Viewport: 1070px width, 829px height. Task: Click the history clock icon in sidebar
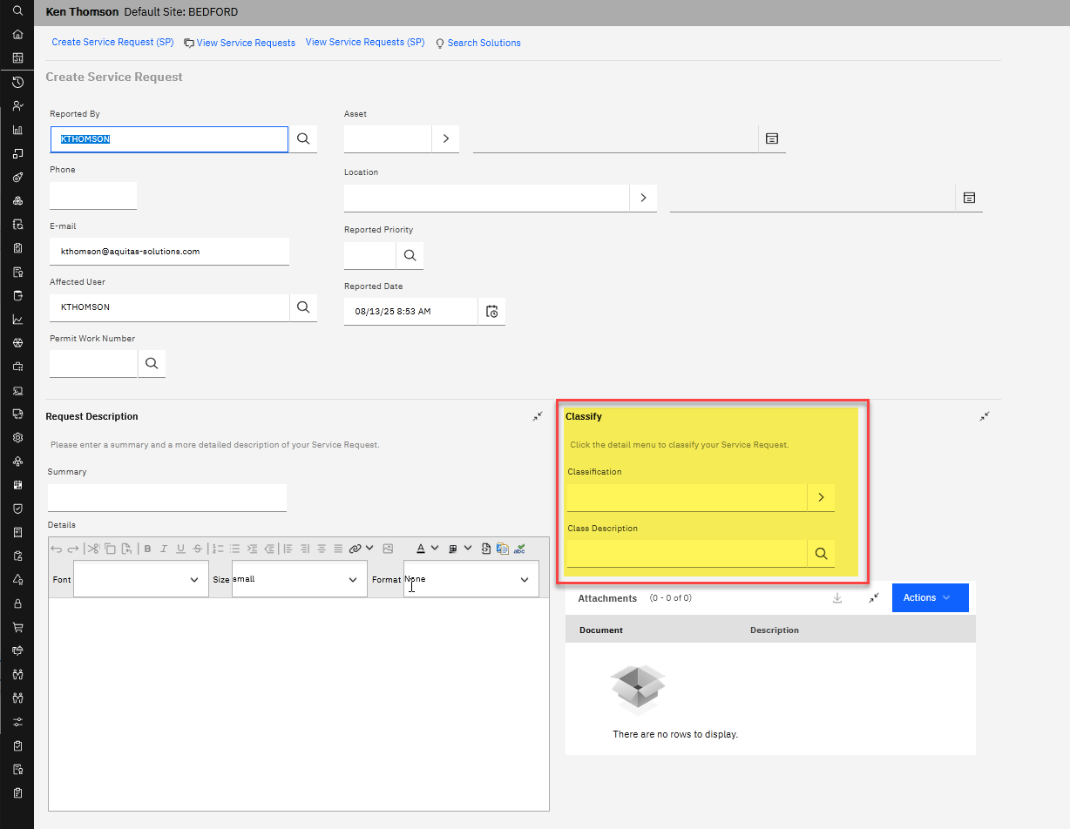pyautogui.click(x=17, y=83)
